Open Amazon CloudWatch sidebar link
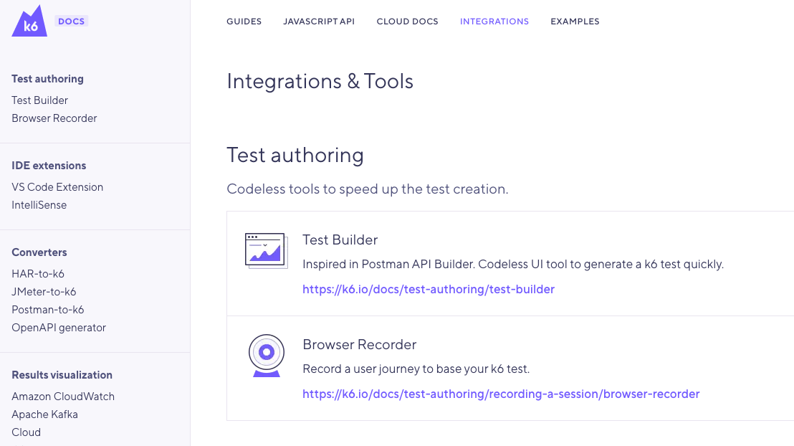 63,397
